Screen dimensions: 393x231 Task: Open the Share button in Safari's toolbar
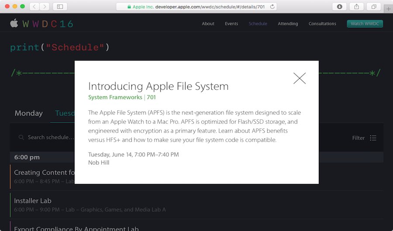click(x=356, y=7)
